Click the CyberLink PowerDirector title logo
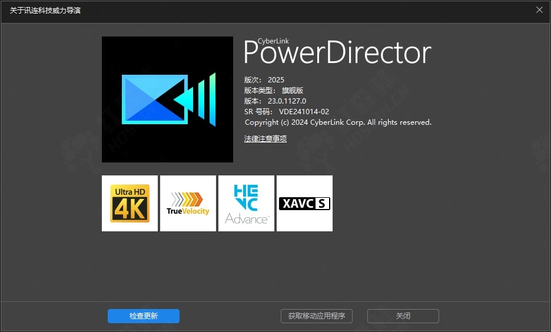 point(337,51)
